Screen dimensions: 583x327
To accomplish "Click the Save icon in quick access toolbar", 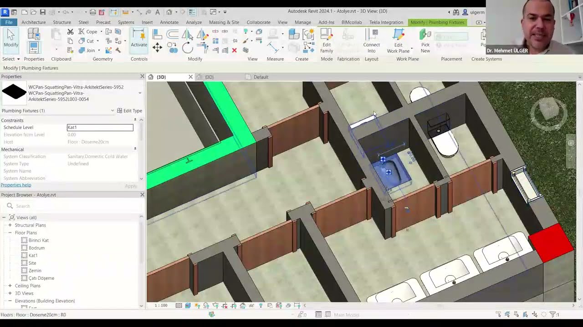I will 42,12.
